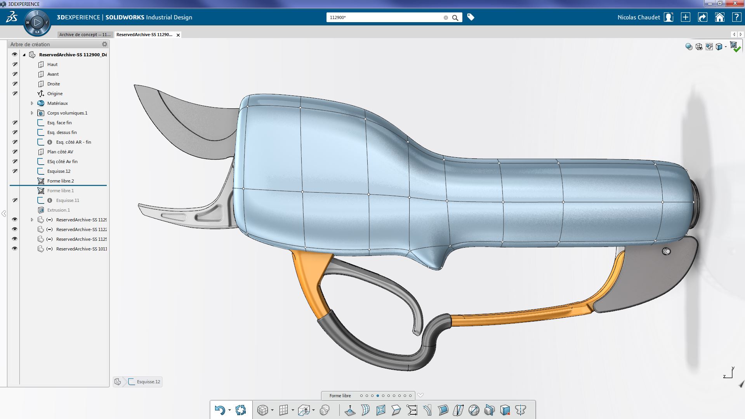Select Forme libre.2 in the tree

click(x=61, y=181)
